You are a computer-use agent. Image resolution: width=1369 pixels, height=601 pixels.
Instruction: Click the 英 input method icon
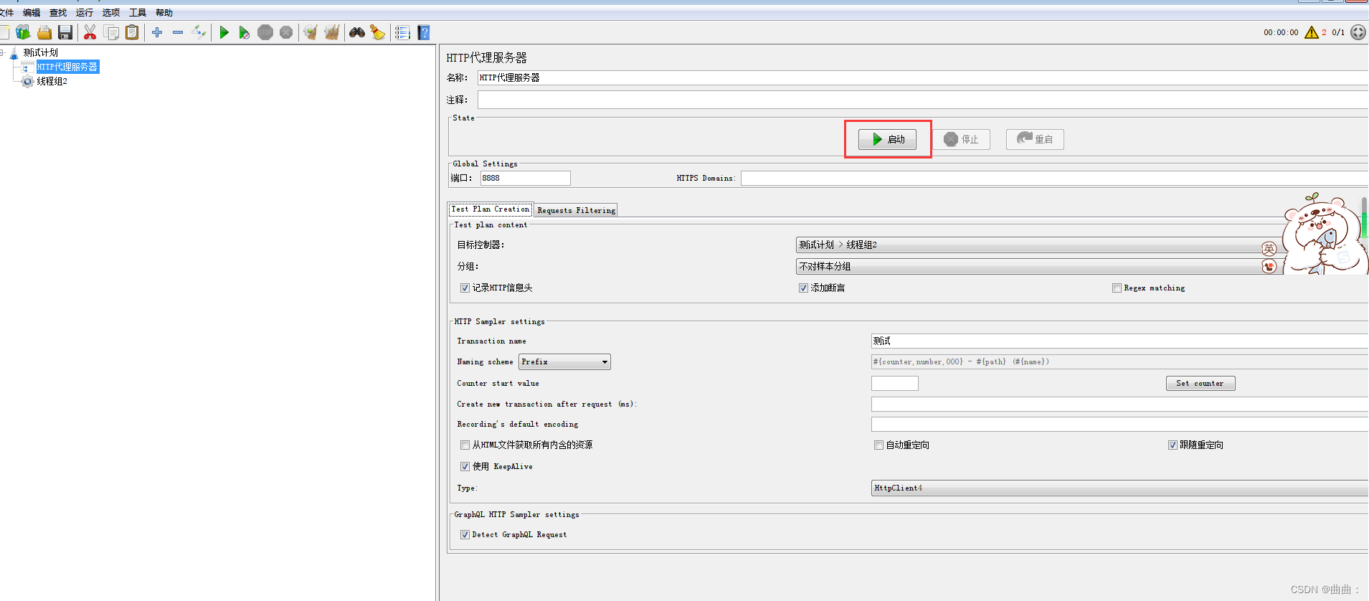pyautogui.click(x=1269, y=248)
